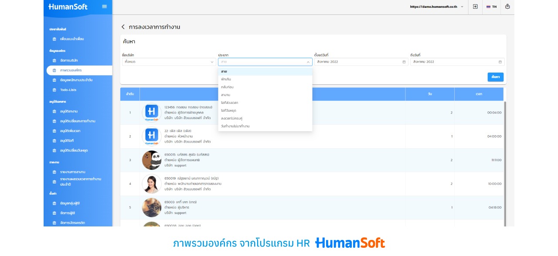Click the table's vertical scrollbar
Viewport: 558px width, 256px height.
505,163
